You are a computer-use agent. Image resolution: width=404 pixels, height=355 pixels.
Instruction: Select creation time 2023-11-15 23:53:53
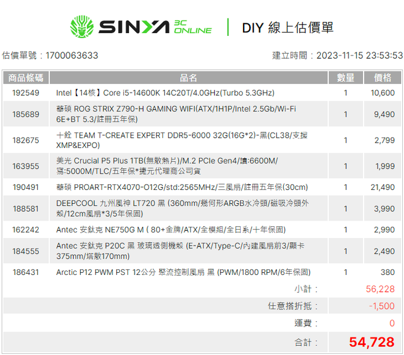click(360, 55)
